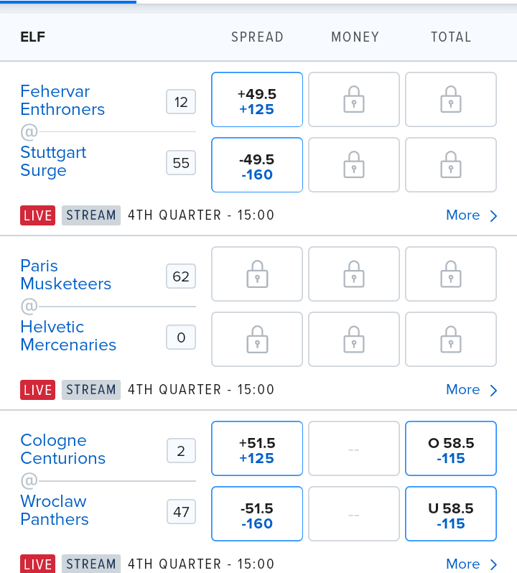Click locked total for Stuttgart Surge
This screenshot has width=517, height=573.
point(450,165)
